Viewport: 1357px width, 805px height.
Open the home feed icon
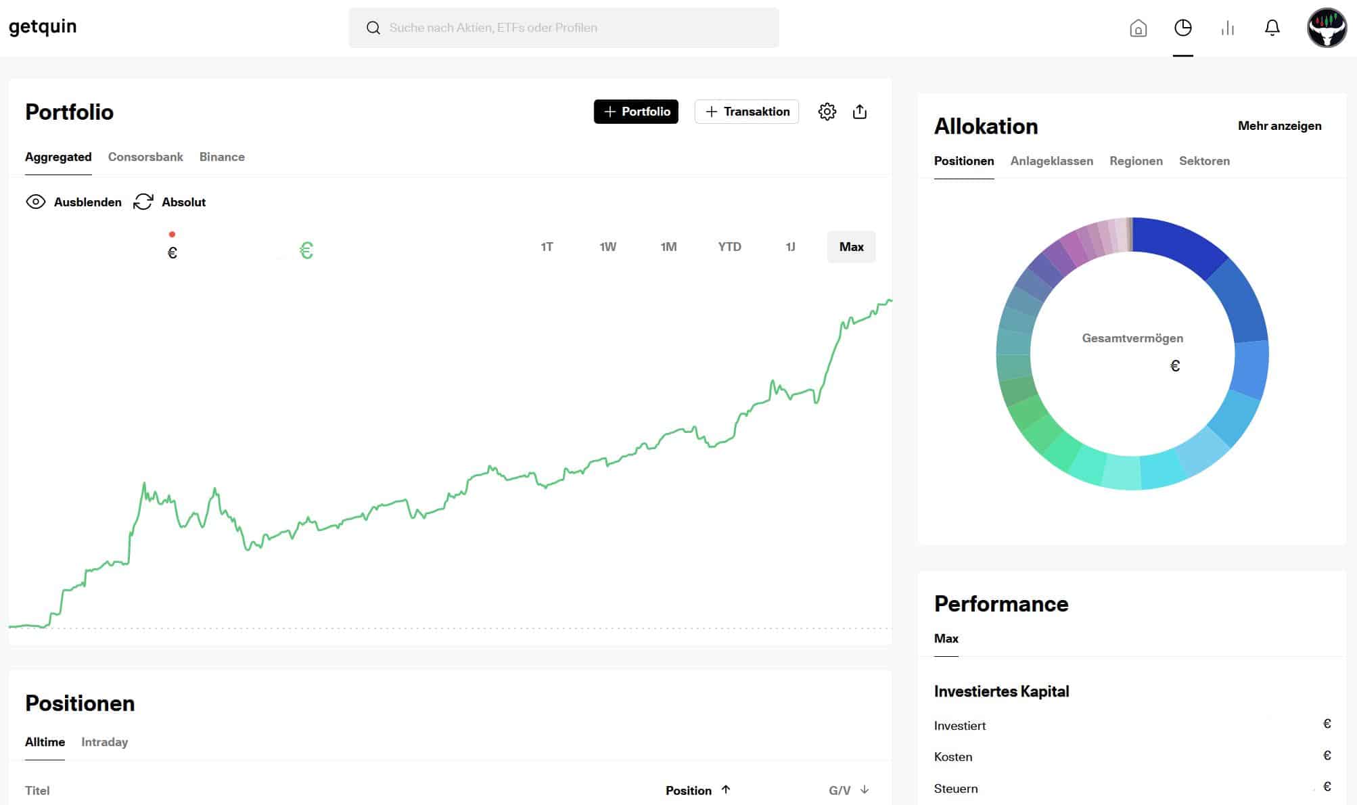click(x=1138, y=28)
